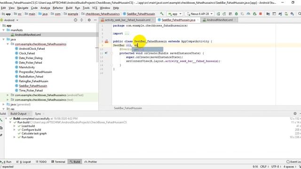Select the SeekBar_FahadHussain.java editor tab
This screenshot has width=301, height=169.
[178, 20]
